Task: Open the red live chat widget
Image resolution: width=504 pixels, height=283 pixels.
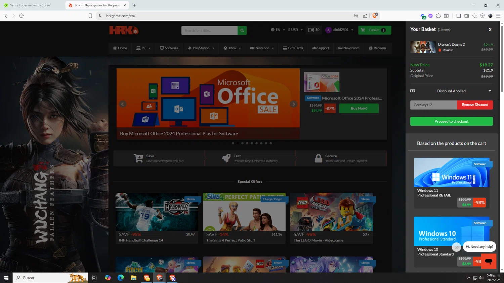Action: [x=489, y=261]
